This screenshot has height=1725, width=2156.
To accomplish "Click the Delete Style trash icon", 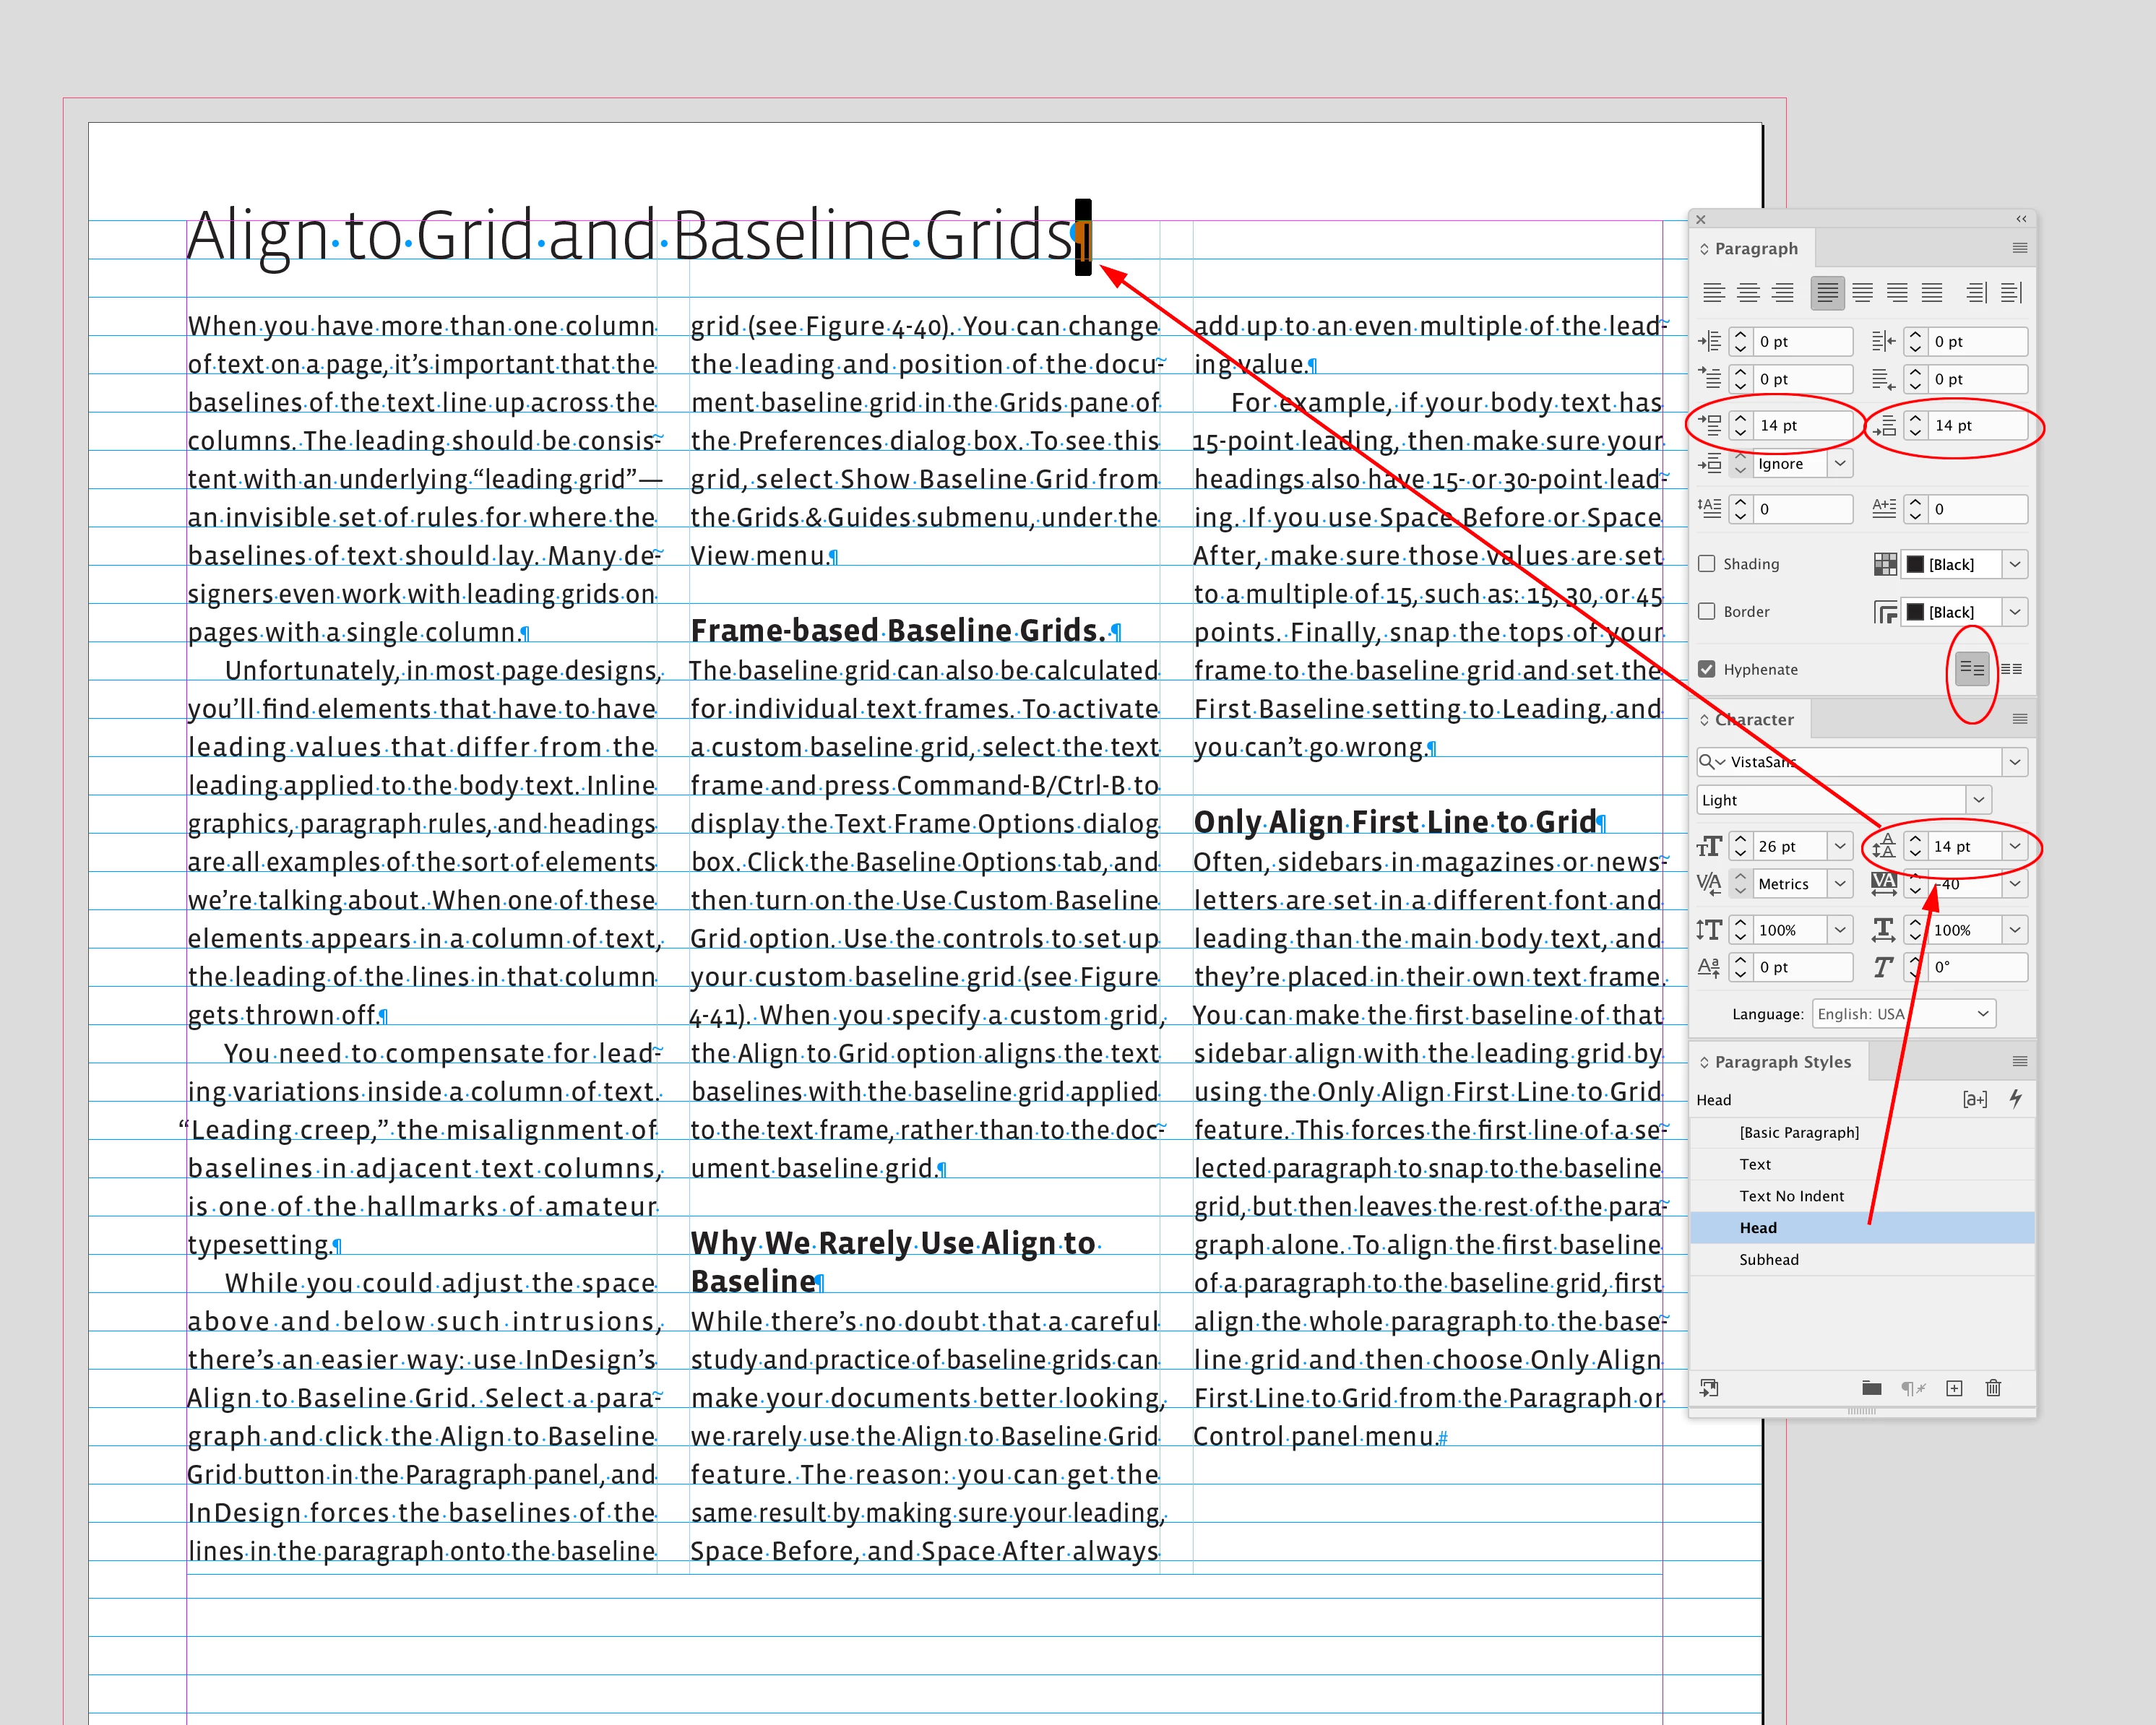I will pos(1993,1388).
